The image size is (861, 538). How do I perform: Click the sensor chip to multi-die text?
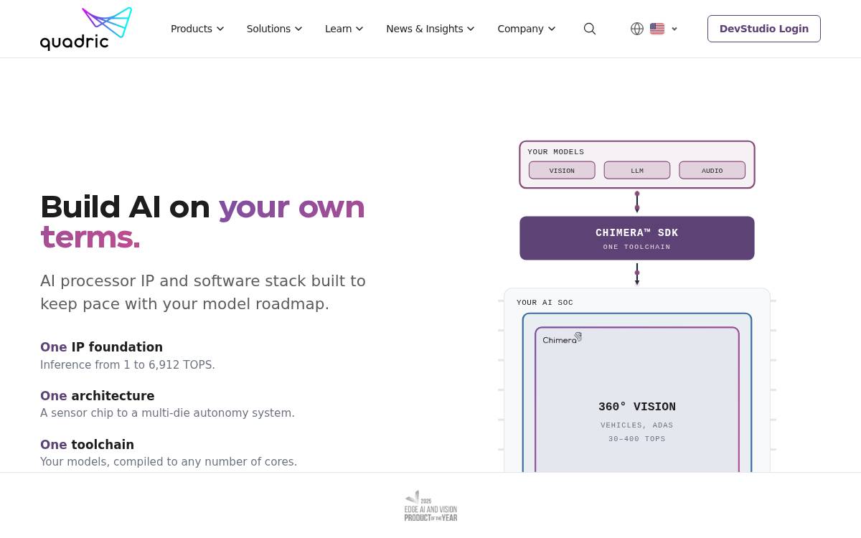[x=167, y=413]
